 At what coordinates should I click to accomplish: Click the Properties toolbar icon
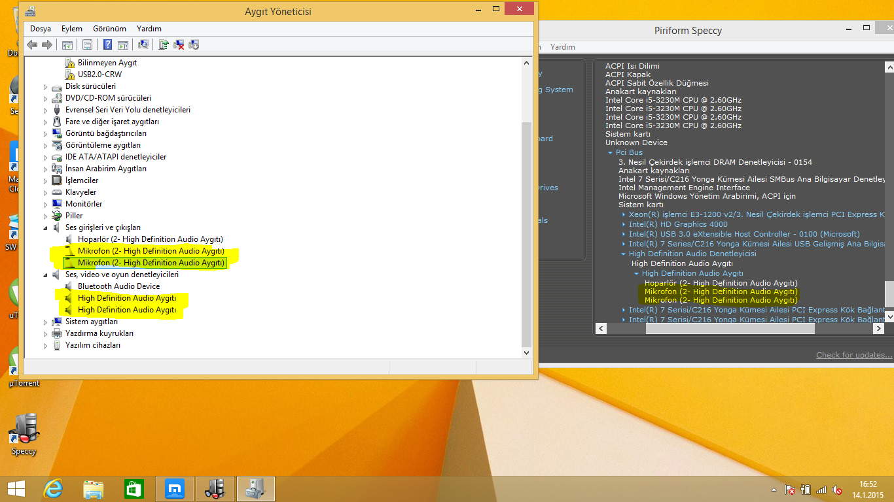point(87,44)
